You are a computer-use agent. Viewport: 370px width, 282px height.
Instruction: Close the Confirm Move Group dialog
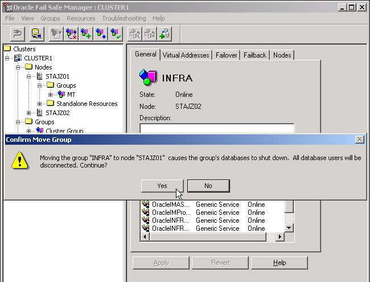click(x=359, y=140)
